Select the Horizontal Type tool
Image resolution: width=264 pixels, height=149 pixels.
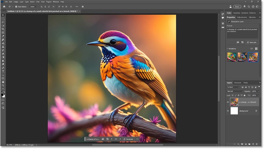(3, 71)
